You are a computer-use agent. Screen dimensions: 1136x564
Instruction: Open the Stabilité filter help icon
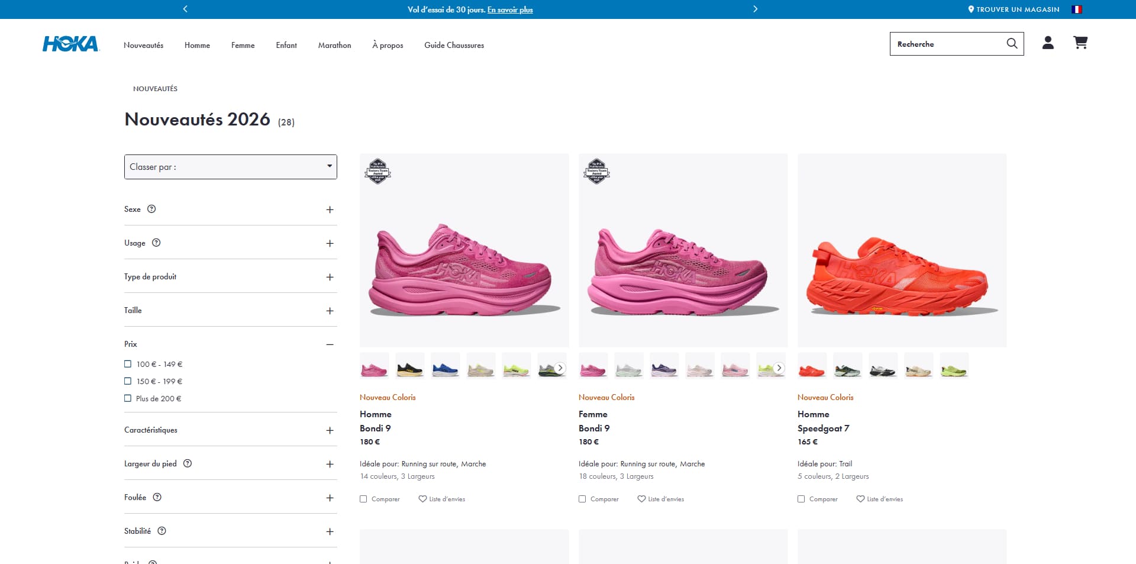pos(162,531)
